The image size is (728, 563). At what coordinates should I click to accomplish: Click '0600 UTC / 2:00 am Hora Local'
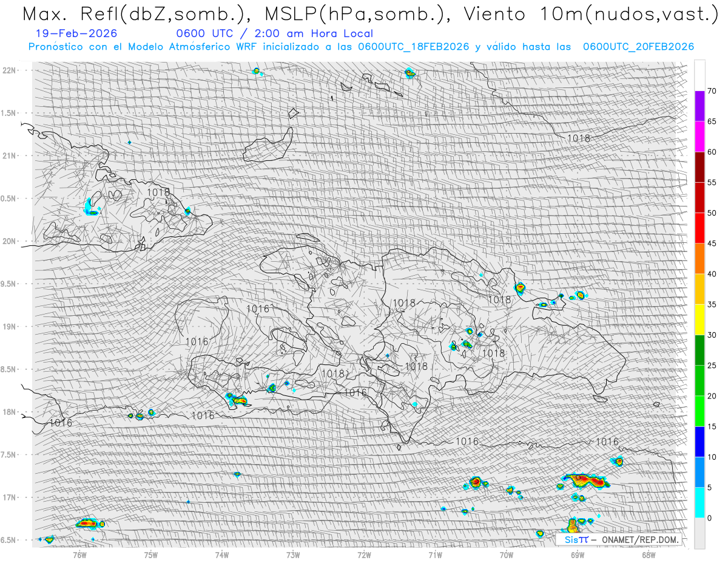pos(274,33)
